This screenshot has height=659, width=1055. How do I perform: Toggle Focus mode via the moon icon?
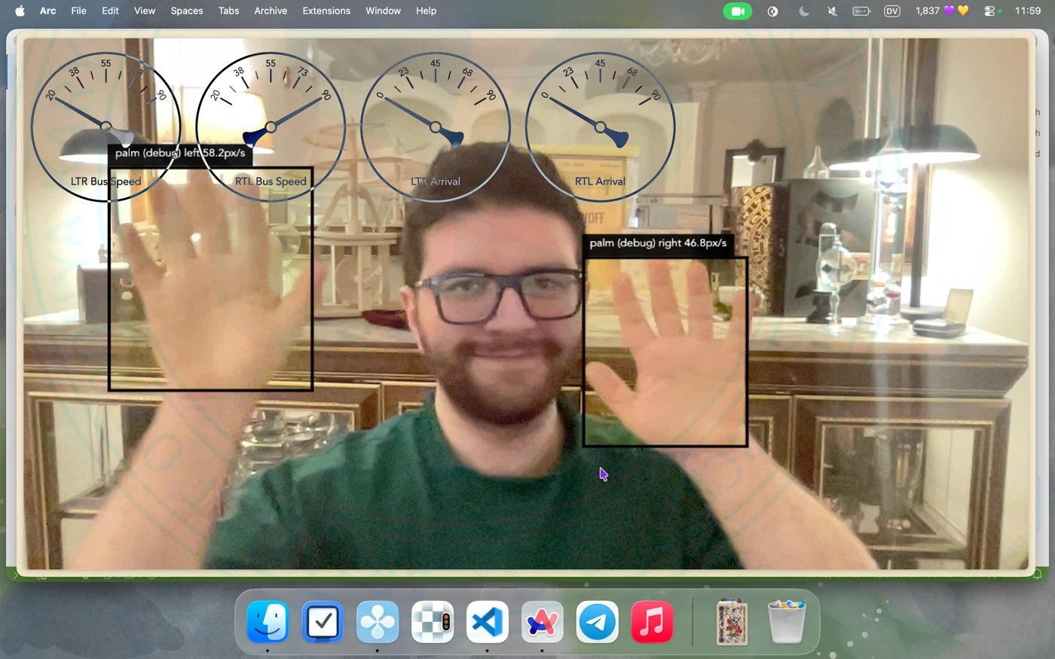pos(803,11)
